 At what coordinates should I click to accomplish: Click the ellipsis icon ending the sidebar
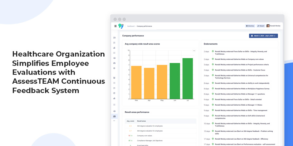(x=114, y=121)
